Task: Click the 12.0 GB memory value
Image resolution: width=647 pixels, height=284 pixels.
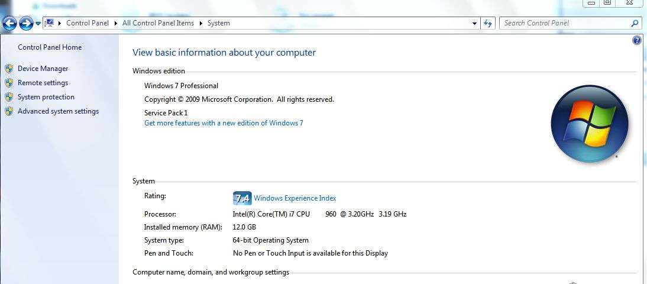Action: click(244, 227)
